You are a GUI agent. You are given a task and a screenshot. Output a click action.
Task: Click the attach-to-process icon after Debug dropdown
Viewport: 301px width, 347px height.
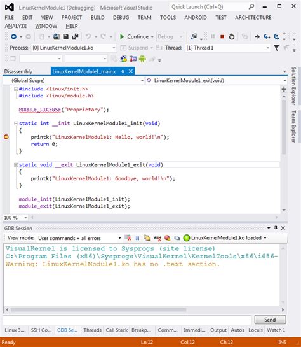[194, 36]
